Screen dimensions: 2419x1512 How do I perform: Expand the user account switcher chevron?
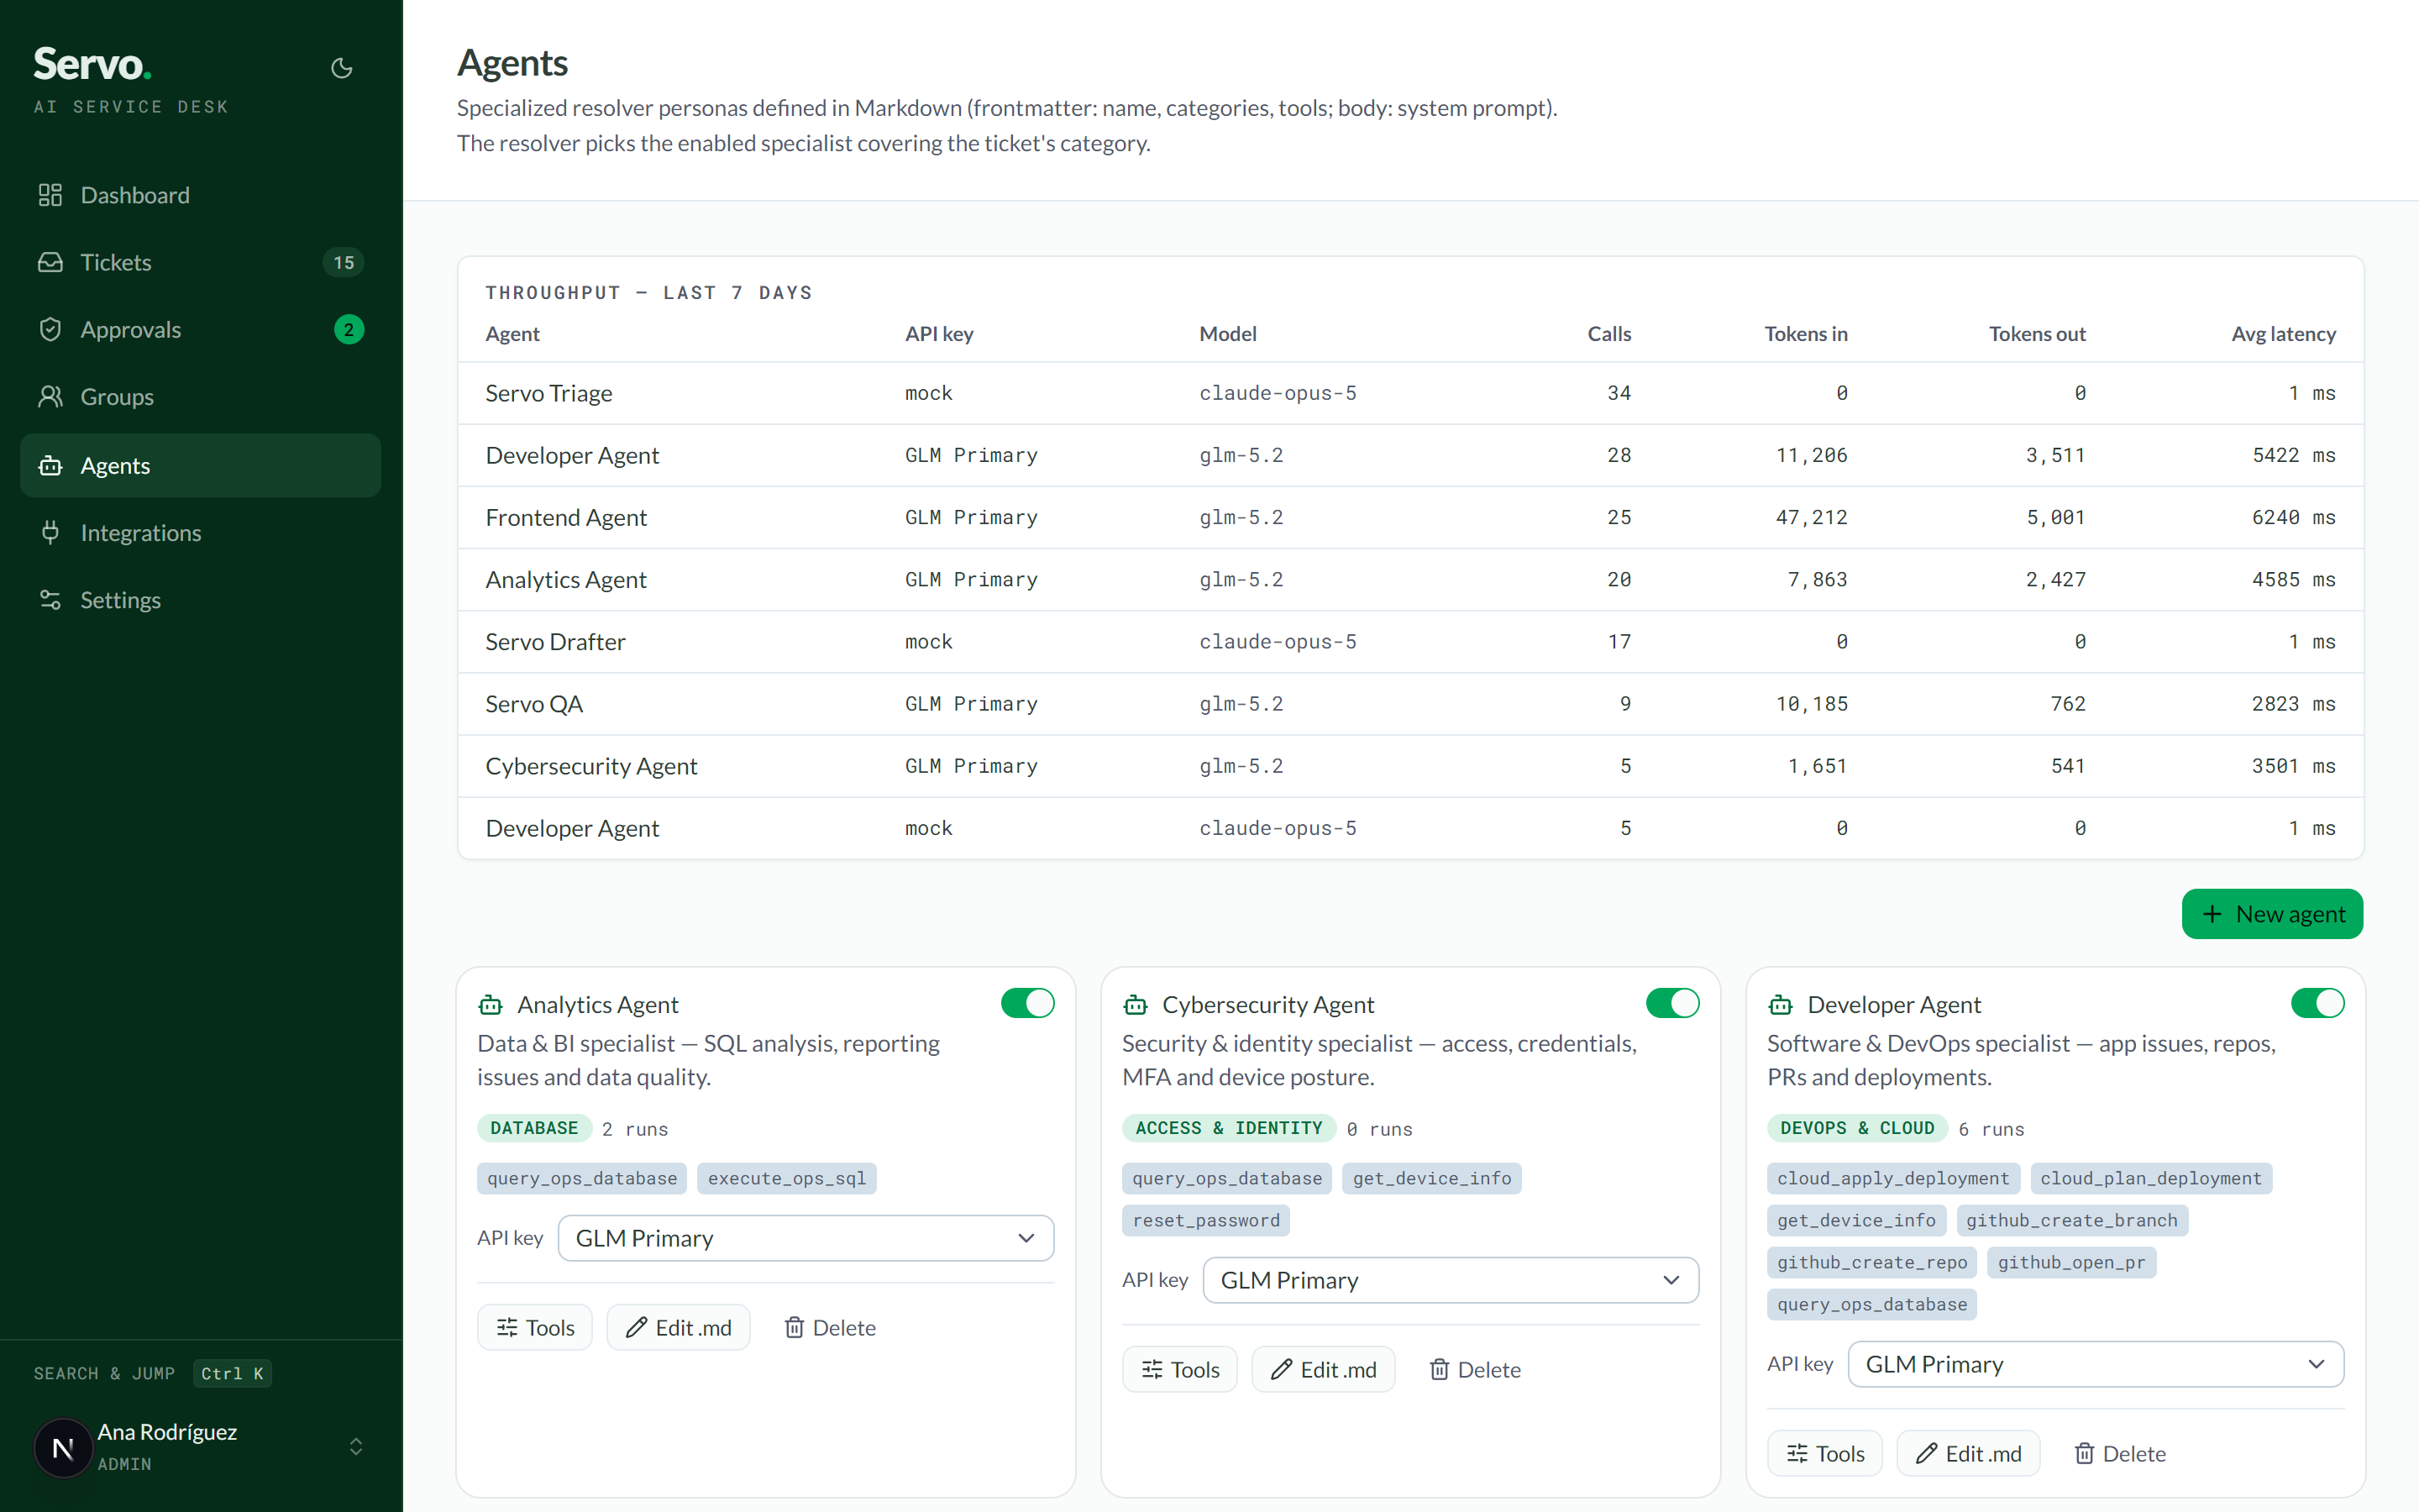pos(356,1447)
